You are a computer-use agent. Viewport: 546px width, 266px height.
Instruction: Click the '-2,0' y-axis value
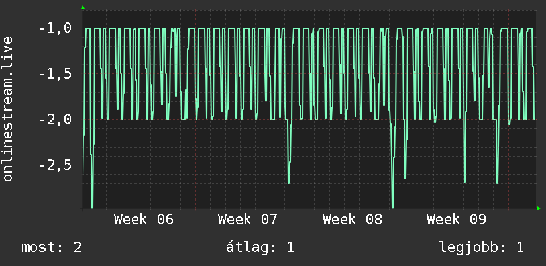[56, 119]
